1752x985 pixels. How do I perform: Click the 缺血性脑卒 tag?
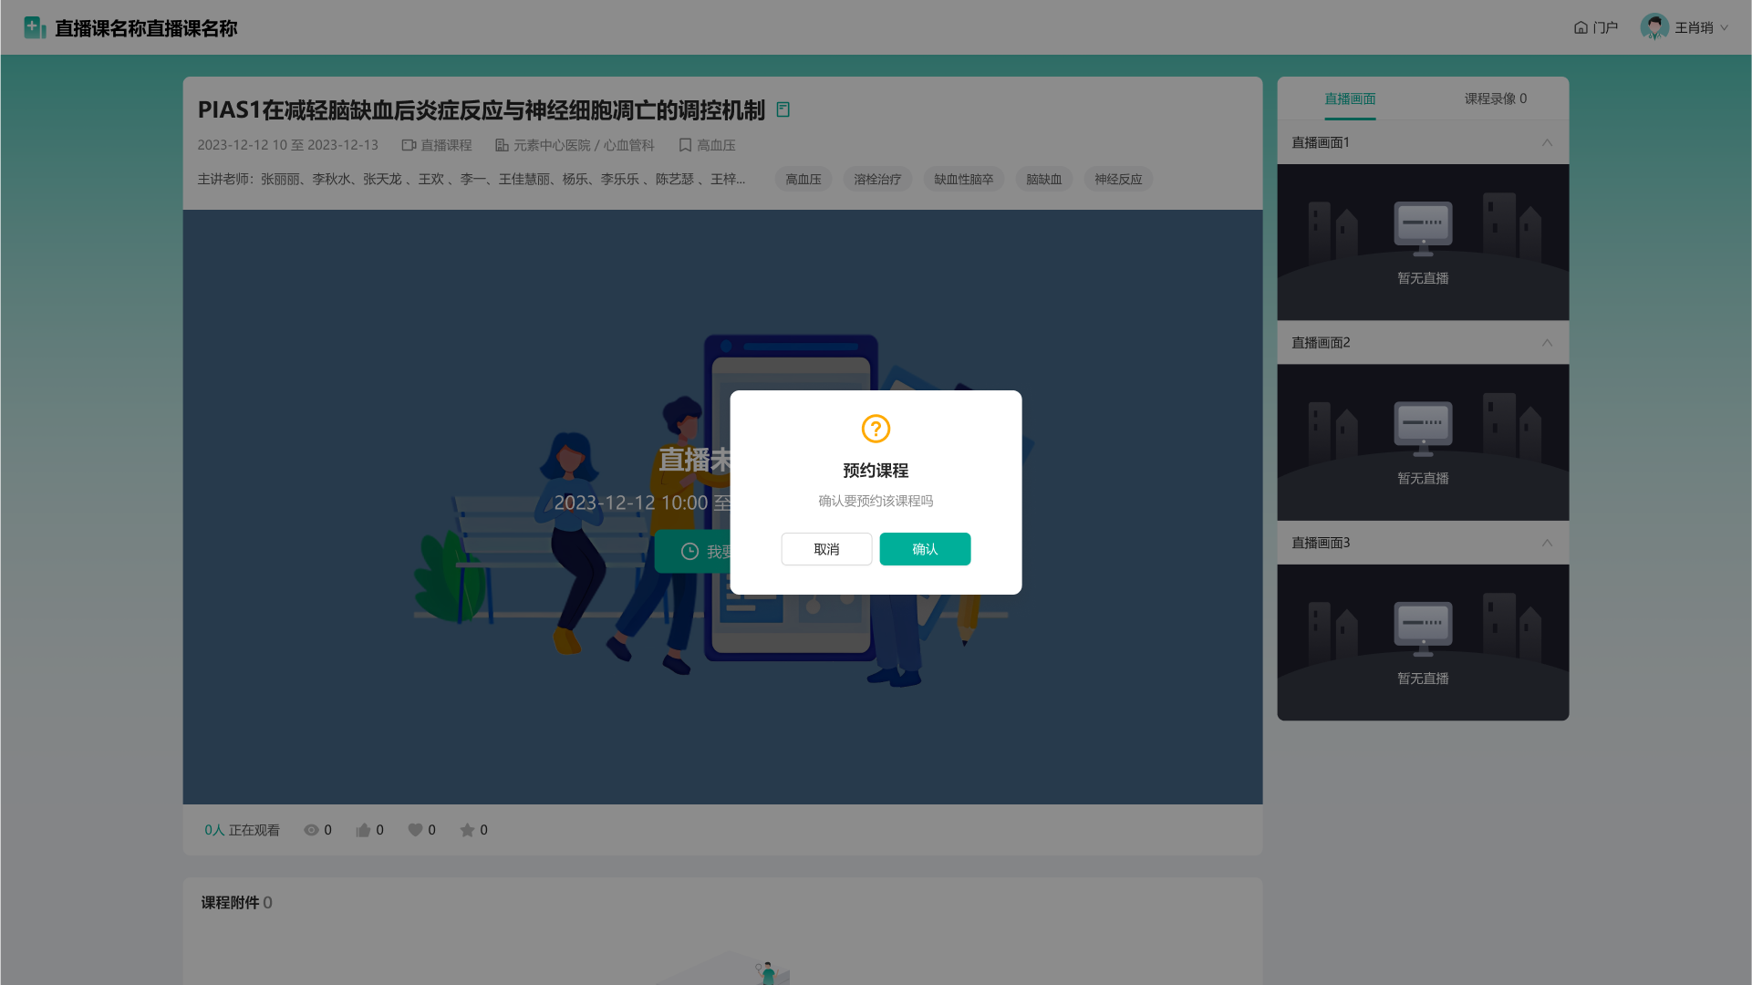[963, 180]
